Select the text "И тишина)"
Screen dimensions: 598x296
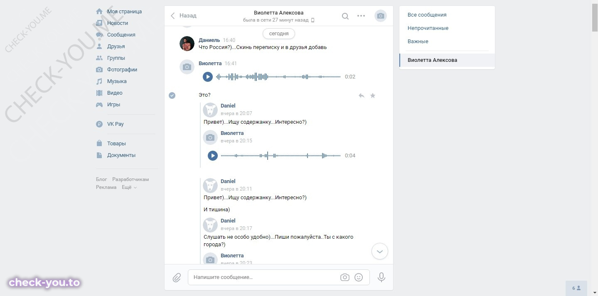217,210
